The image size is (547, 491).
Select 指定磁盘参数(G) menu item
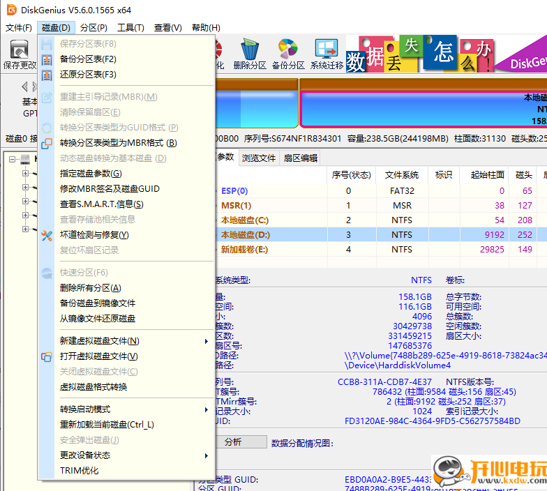(126, 174)
